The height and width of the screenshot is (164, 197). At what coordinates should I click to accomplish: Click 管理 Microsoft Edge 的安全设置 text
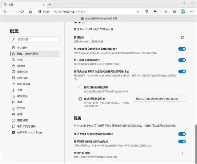(x=94, y=29)
